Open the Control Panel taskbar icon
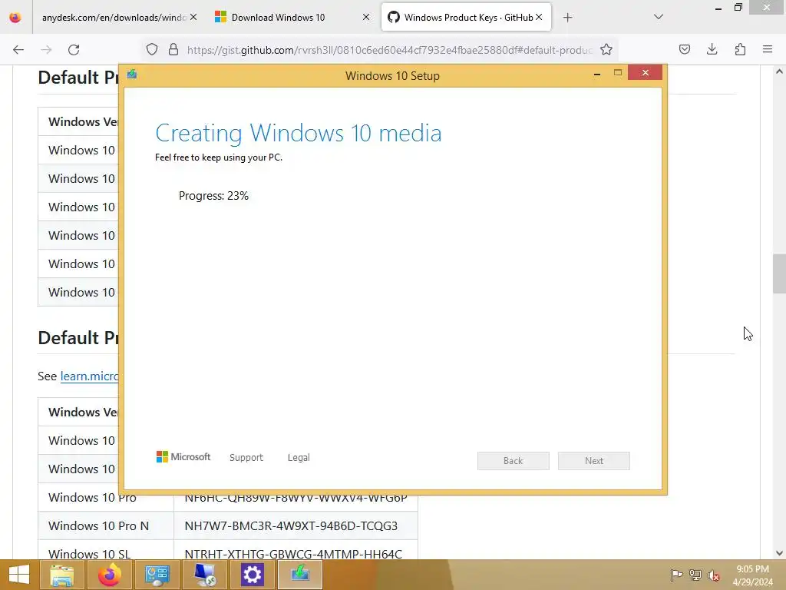 [157, 575]
